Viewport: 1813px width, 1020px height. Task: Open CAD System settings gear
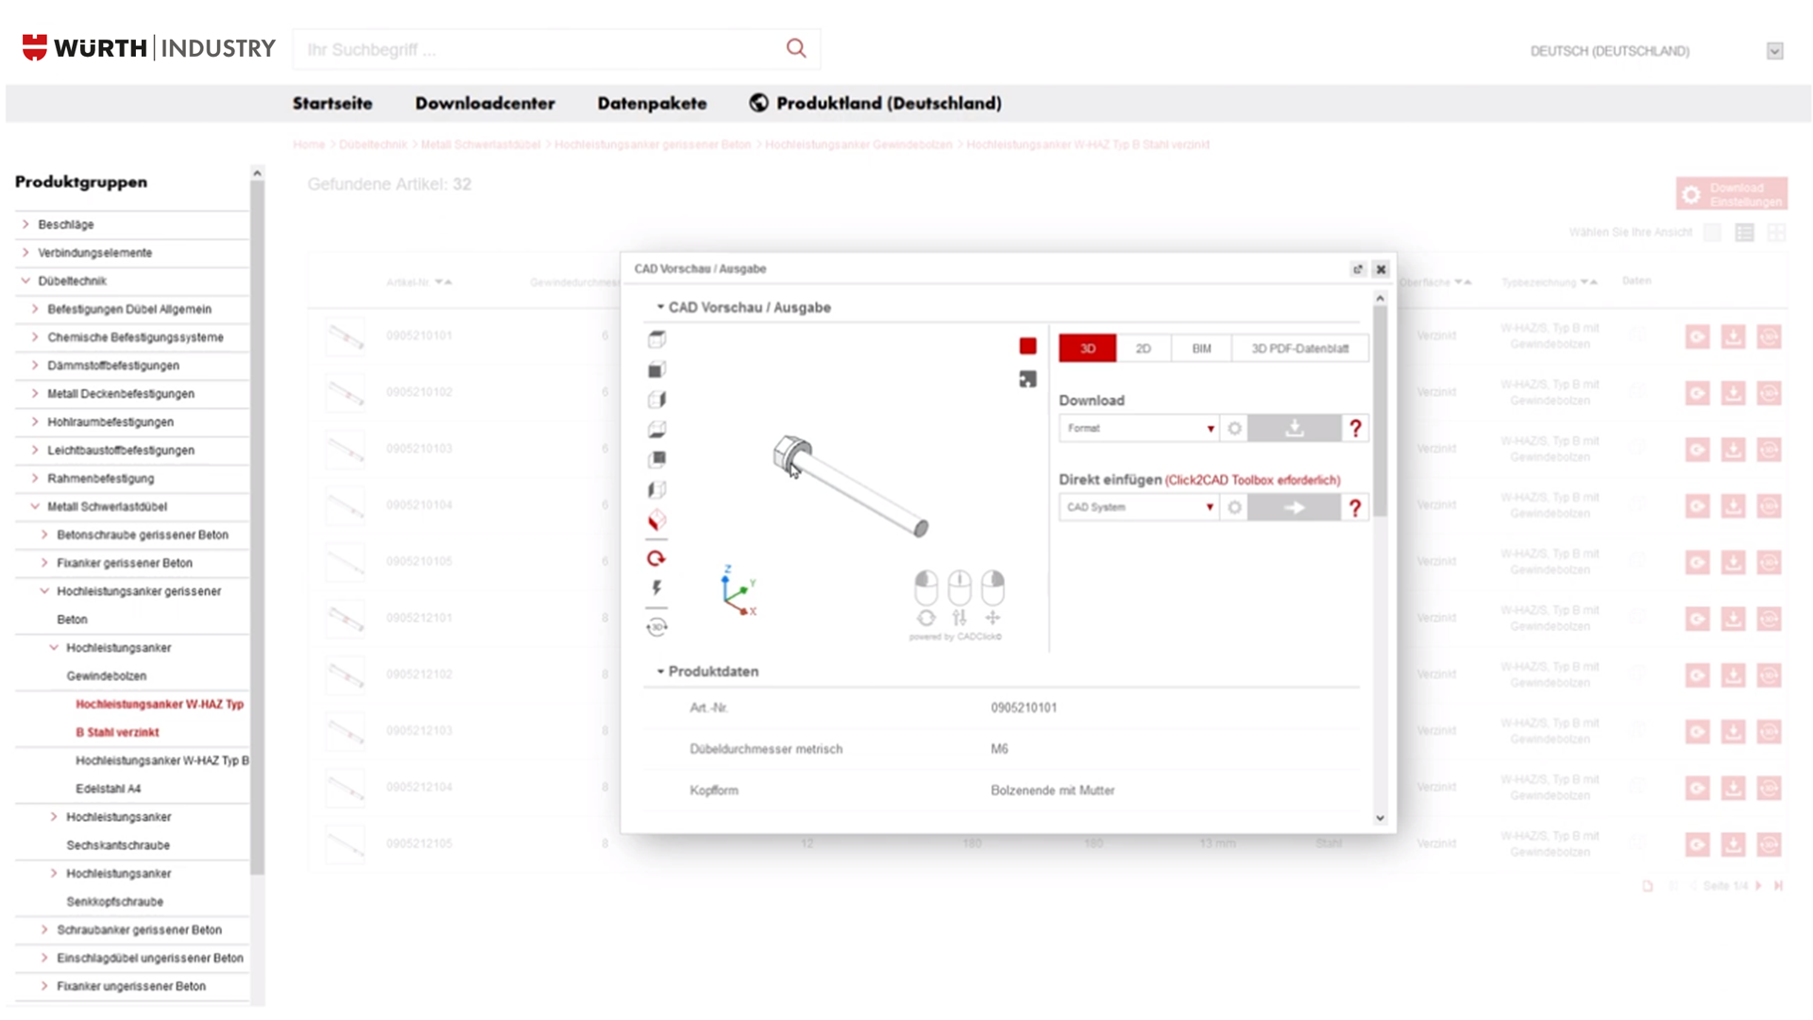coord(1234,508)
